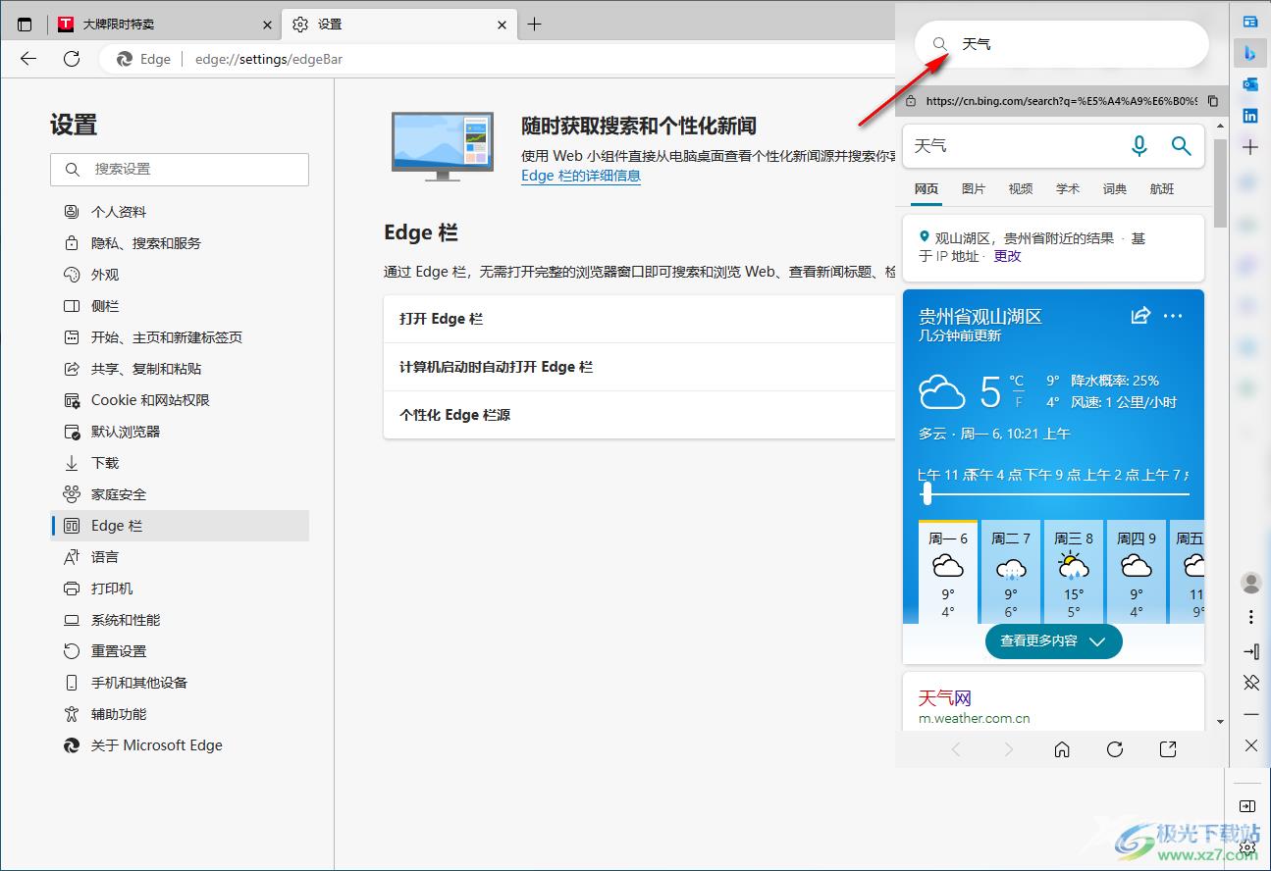The image size is (1271, 871).
Task: Click the microphone voice search icon
Action: [x=1139, y=146]
